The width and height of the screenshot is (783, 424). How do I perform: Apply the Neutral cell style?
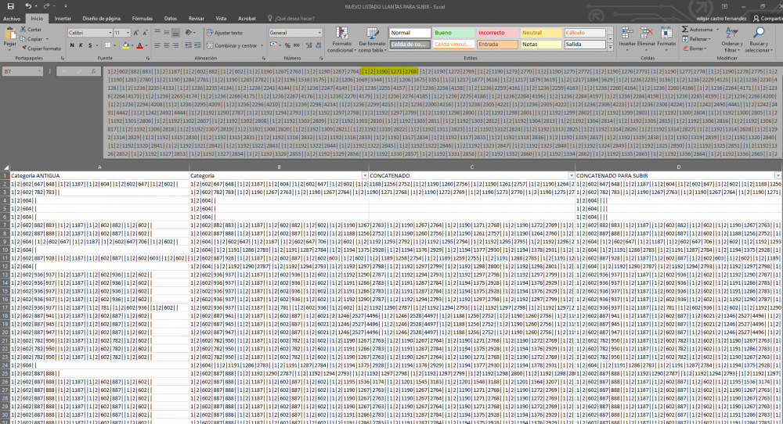click(541, 33)
